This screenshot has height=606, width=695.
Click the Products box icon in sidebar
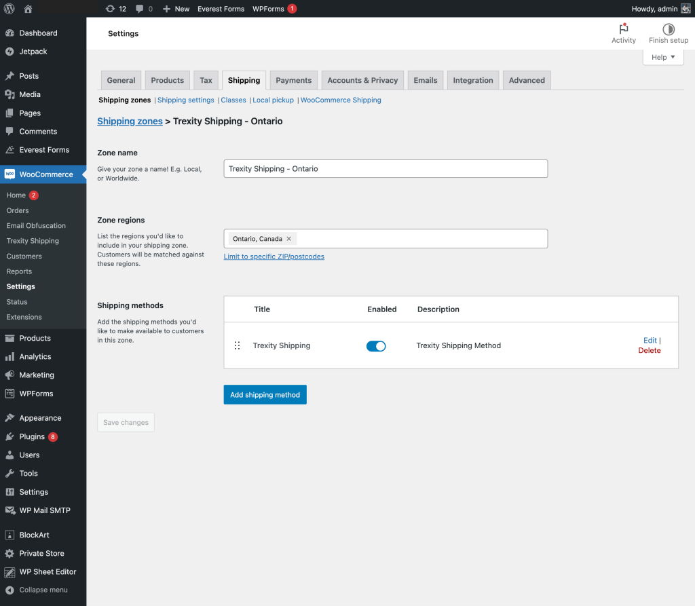[10, 338]
